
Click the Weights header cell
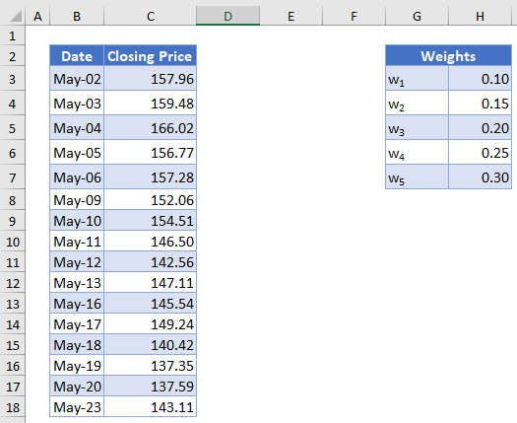pos(448,56)
